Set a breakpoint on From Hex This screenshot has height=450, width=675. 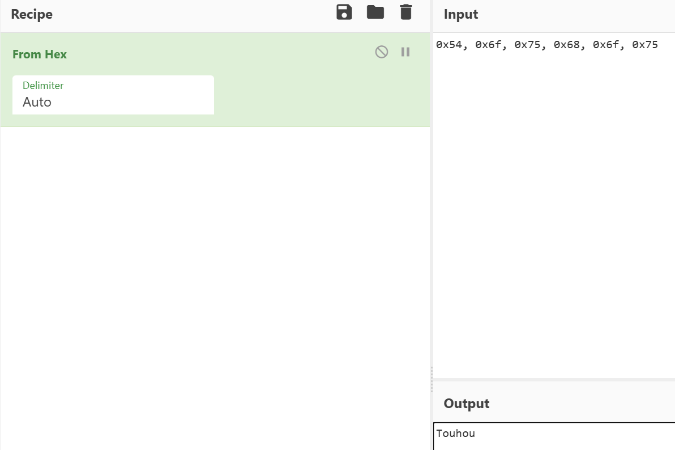405,52
